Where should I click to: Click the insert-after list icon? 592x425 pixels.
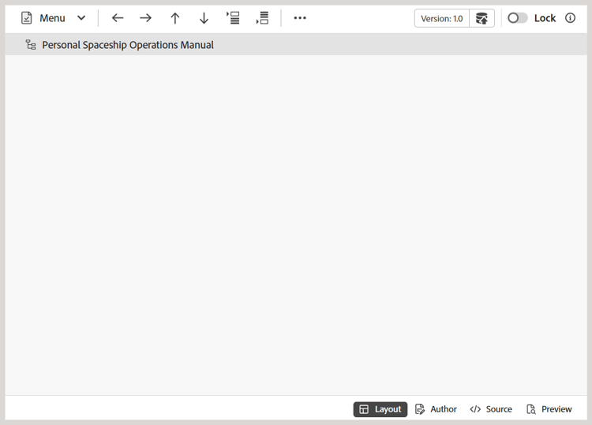pyautogui.click(x=262, y=18)
